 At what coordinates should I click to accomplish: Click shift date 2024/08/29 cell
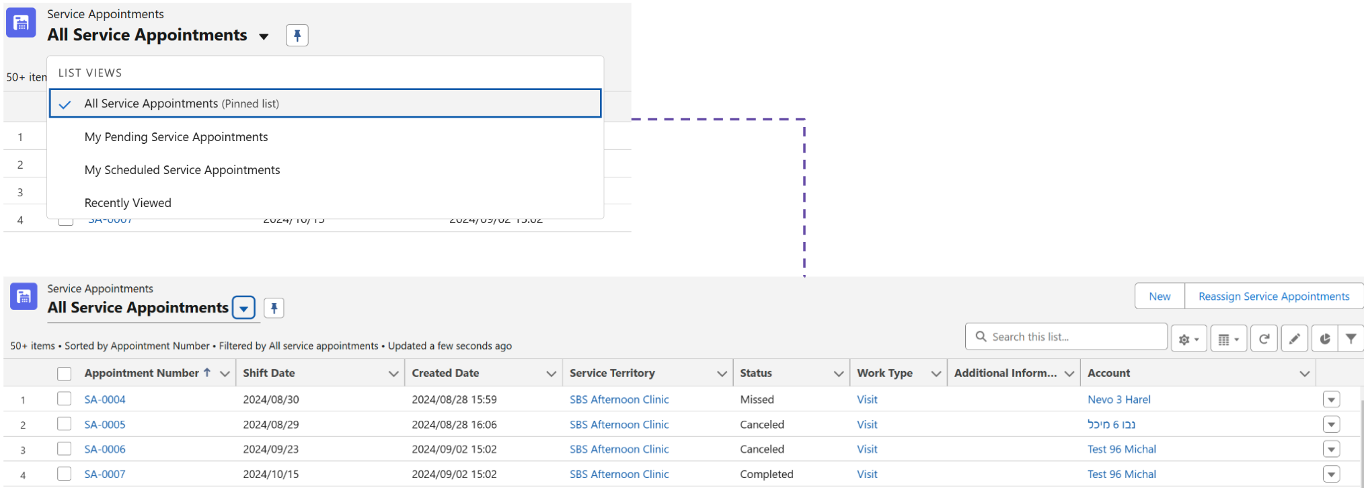tap(271, 424)
